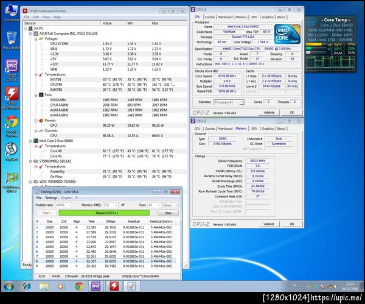365x304 pixels.
Task: Click the 4319.99 MHz Core Speed value
Action: (227, 76)
